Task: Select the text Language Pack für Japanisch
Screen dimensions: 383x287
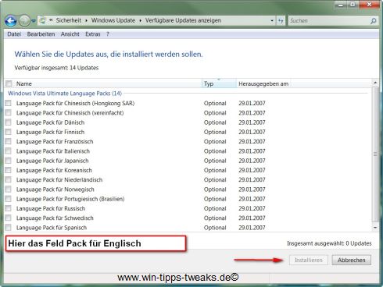Action: [52, 161]
